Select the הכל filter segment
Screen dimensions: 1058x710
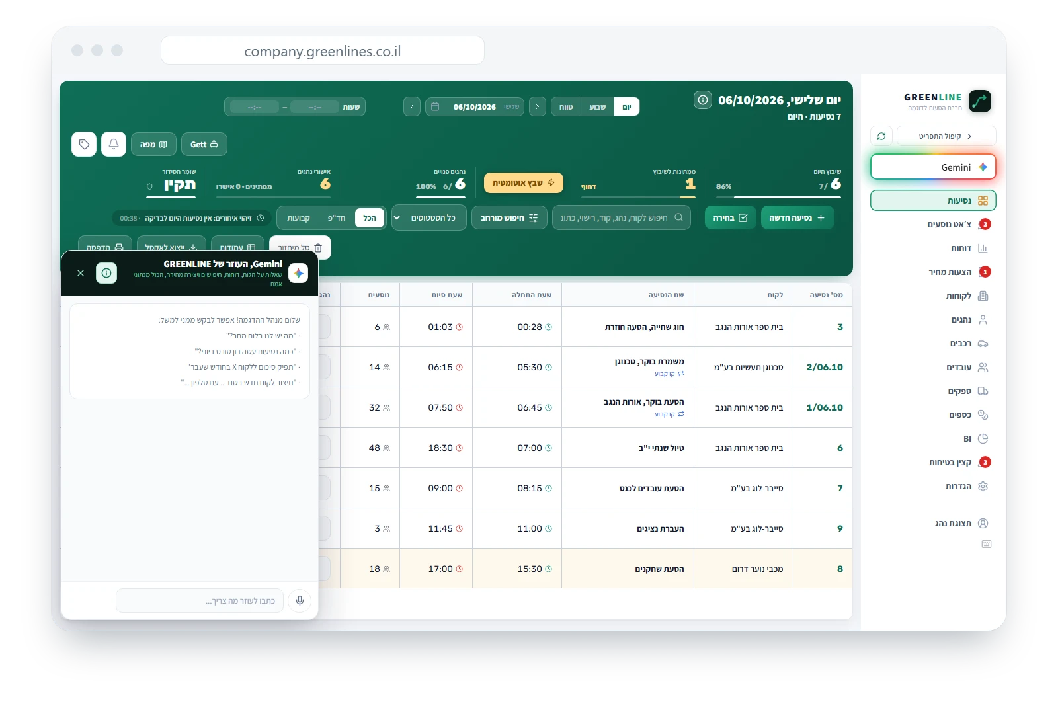370,218
